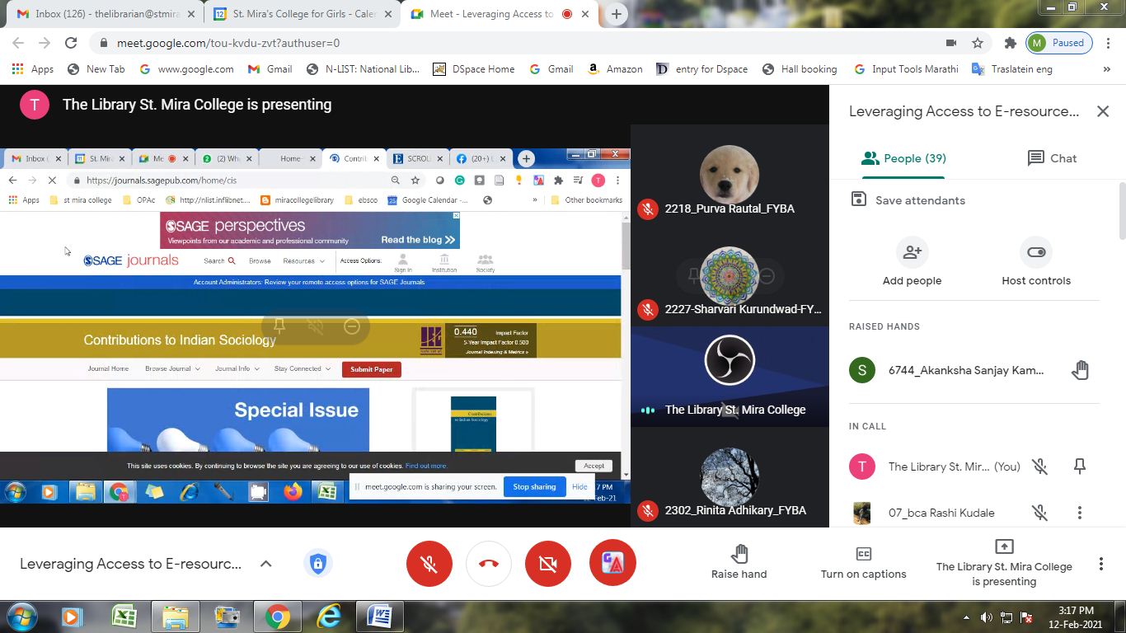Turn your camera back on
The width and height of the screenshot is (1126, 633).
(547, 564)
